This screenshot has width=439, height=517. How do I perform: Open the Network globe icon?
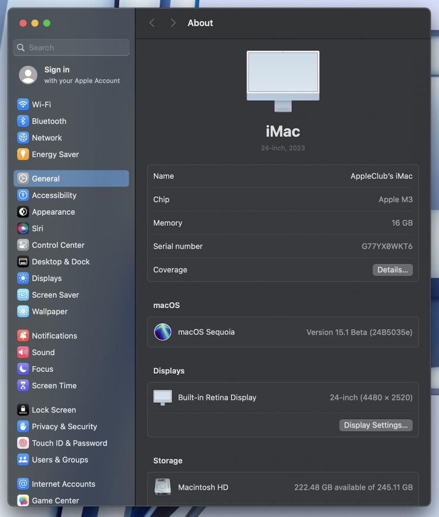[x=23, y=137]
